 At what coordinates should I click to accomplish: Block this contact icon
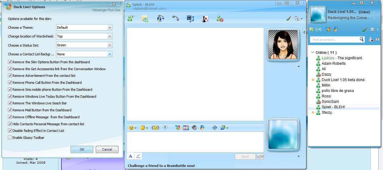coord(220,19)
